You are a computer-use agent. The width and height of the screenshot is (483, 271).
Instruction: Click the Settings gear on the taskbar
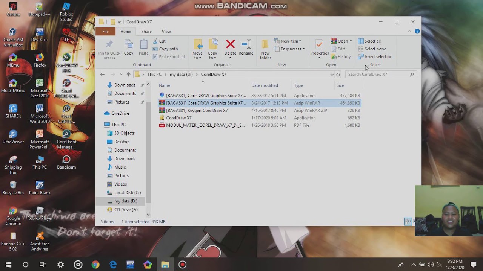point(61,265)
